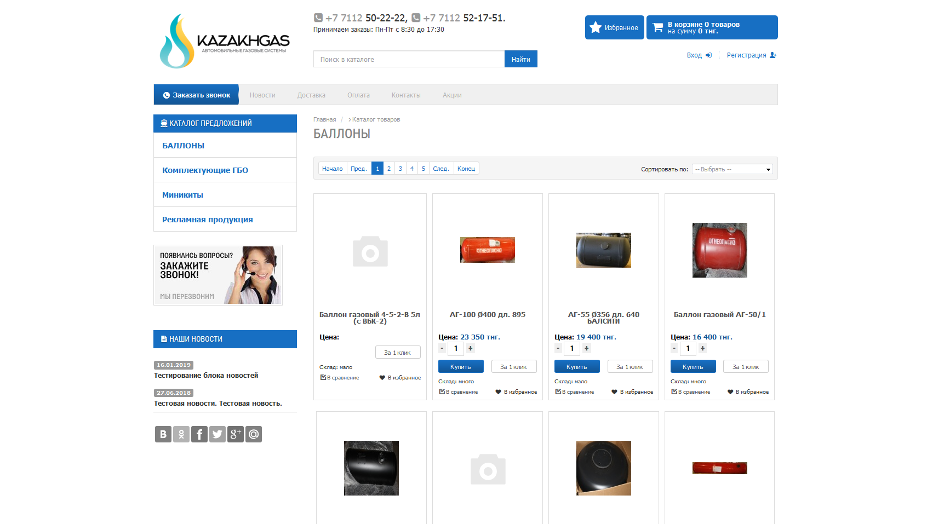Click the След. pagination link
Viewport: 950px width, 524px height.
(x=441, y=169)
